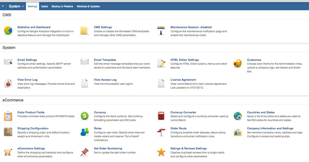Open Maintenance Session: disabled link

(191, 27)
